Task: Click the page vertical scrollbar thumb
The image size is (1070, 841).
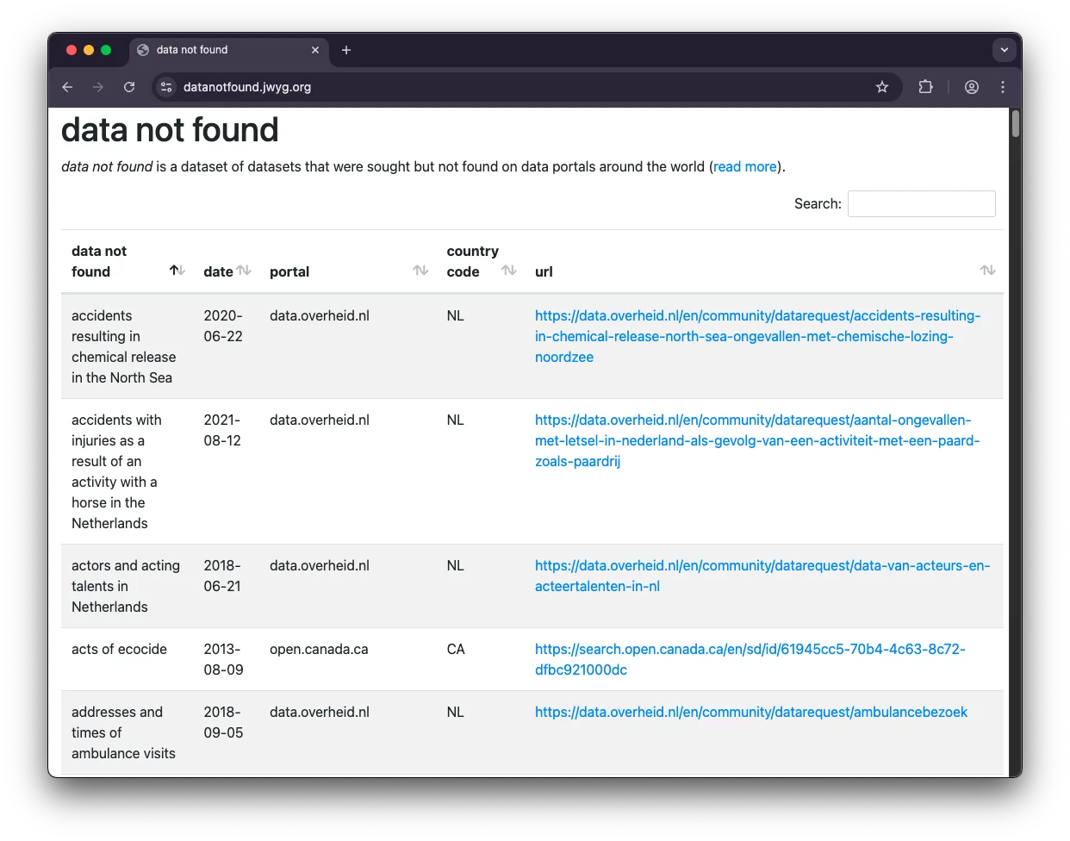Action: tap(1016, 124)
